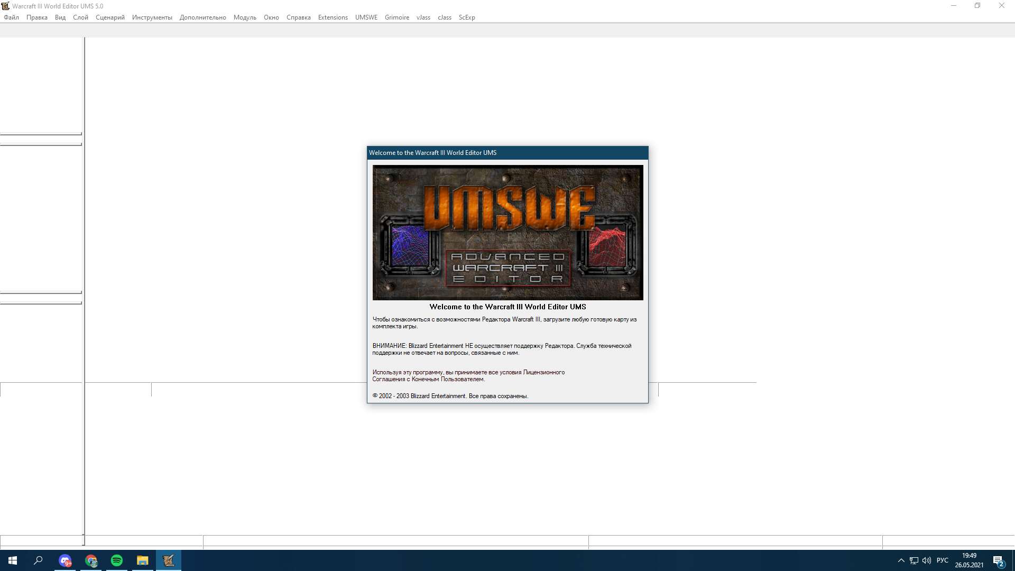
Task: Open the Файл menu
Action: point(11,17)
